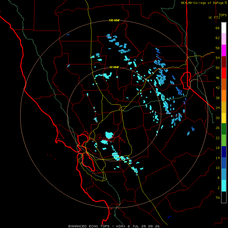Image resolution: width=228 pixels, height=228 pixels.
Task: Click the gold legend swatch
Action: pyautogui.click(x=224, y=107)
